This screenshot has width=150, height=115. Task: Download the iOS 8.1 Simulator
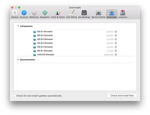click(116, 51)
